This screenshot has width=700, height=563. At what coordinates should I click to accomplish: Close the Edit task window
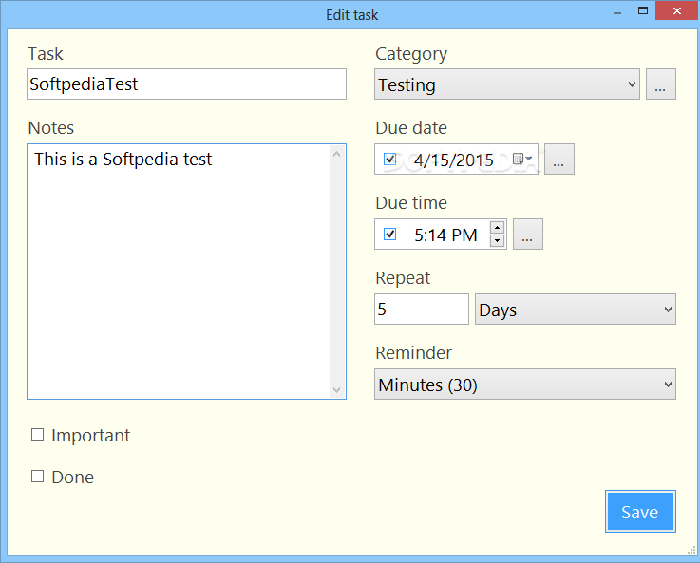point(677,10)
